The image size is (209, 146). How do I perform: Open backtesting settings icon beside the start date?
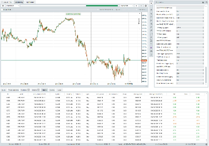pos(3,6)
